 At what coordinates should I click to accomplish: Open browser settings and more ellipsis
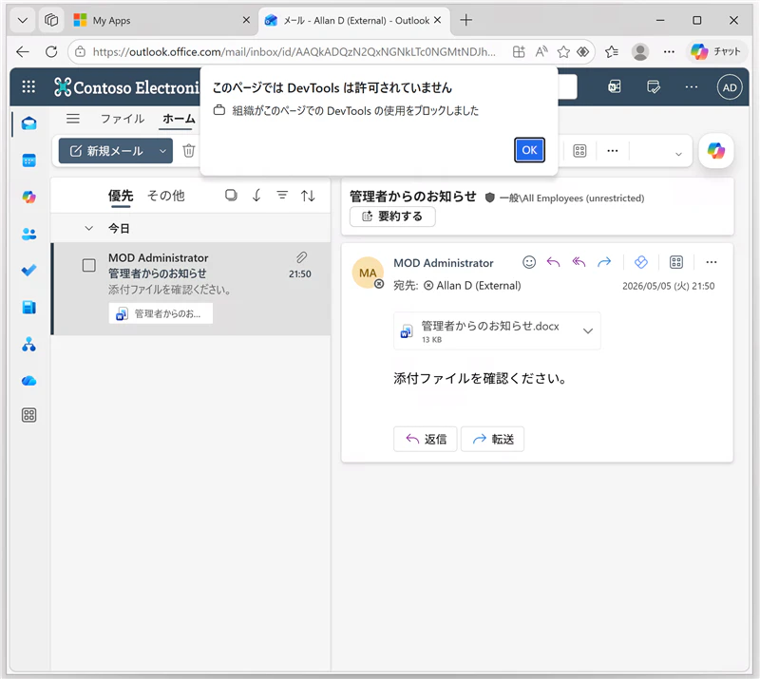pos(669,51)
